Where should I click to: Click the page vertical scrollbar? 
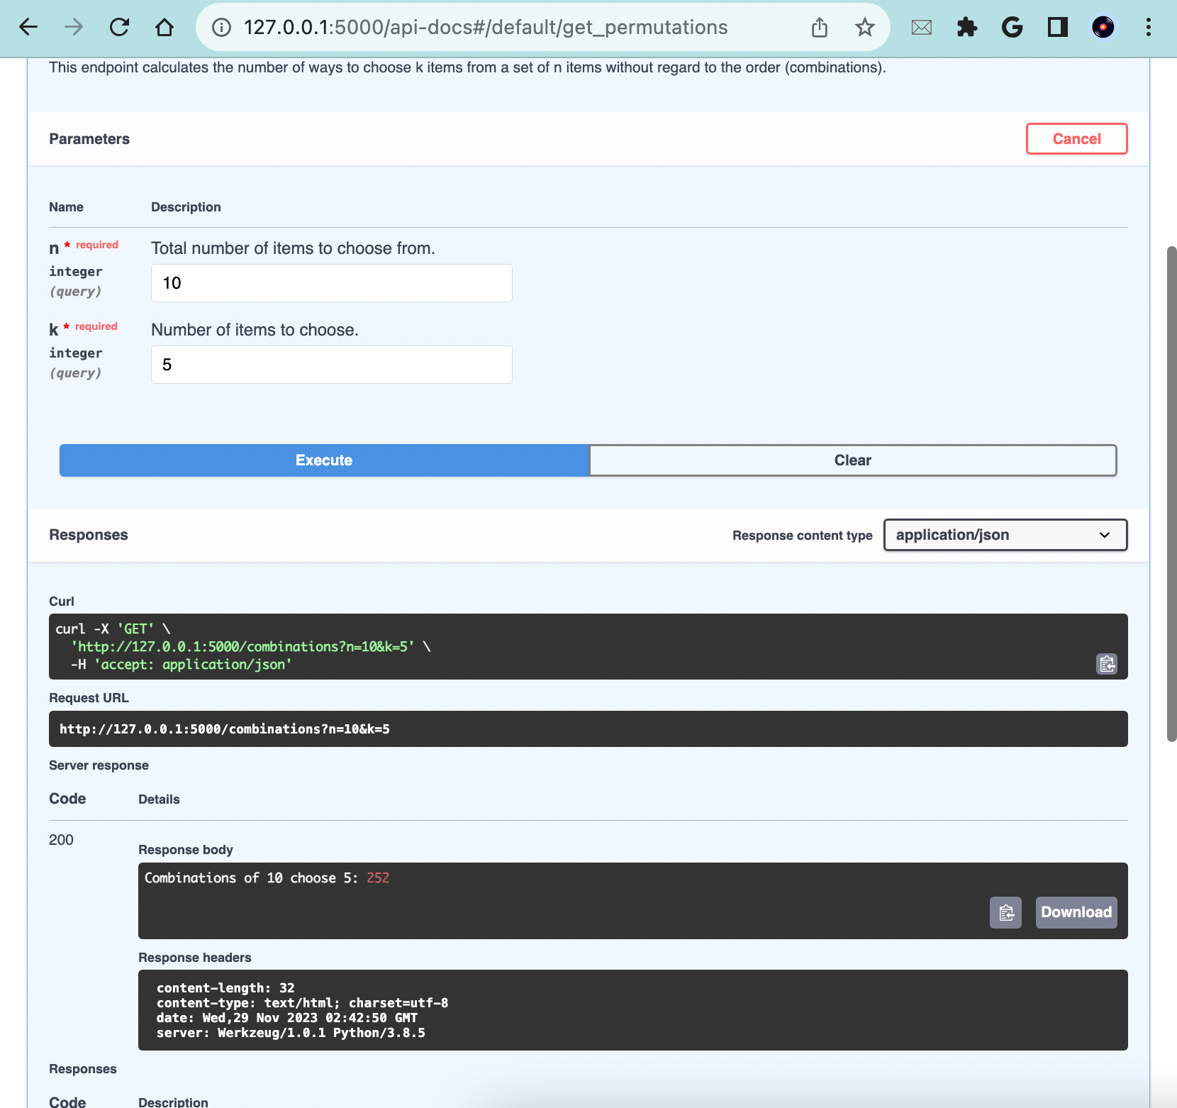coord(1171,494)
